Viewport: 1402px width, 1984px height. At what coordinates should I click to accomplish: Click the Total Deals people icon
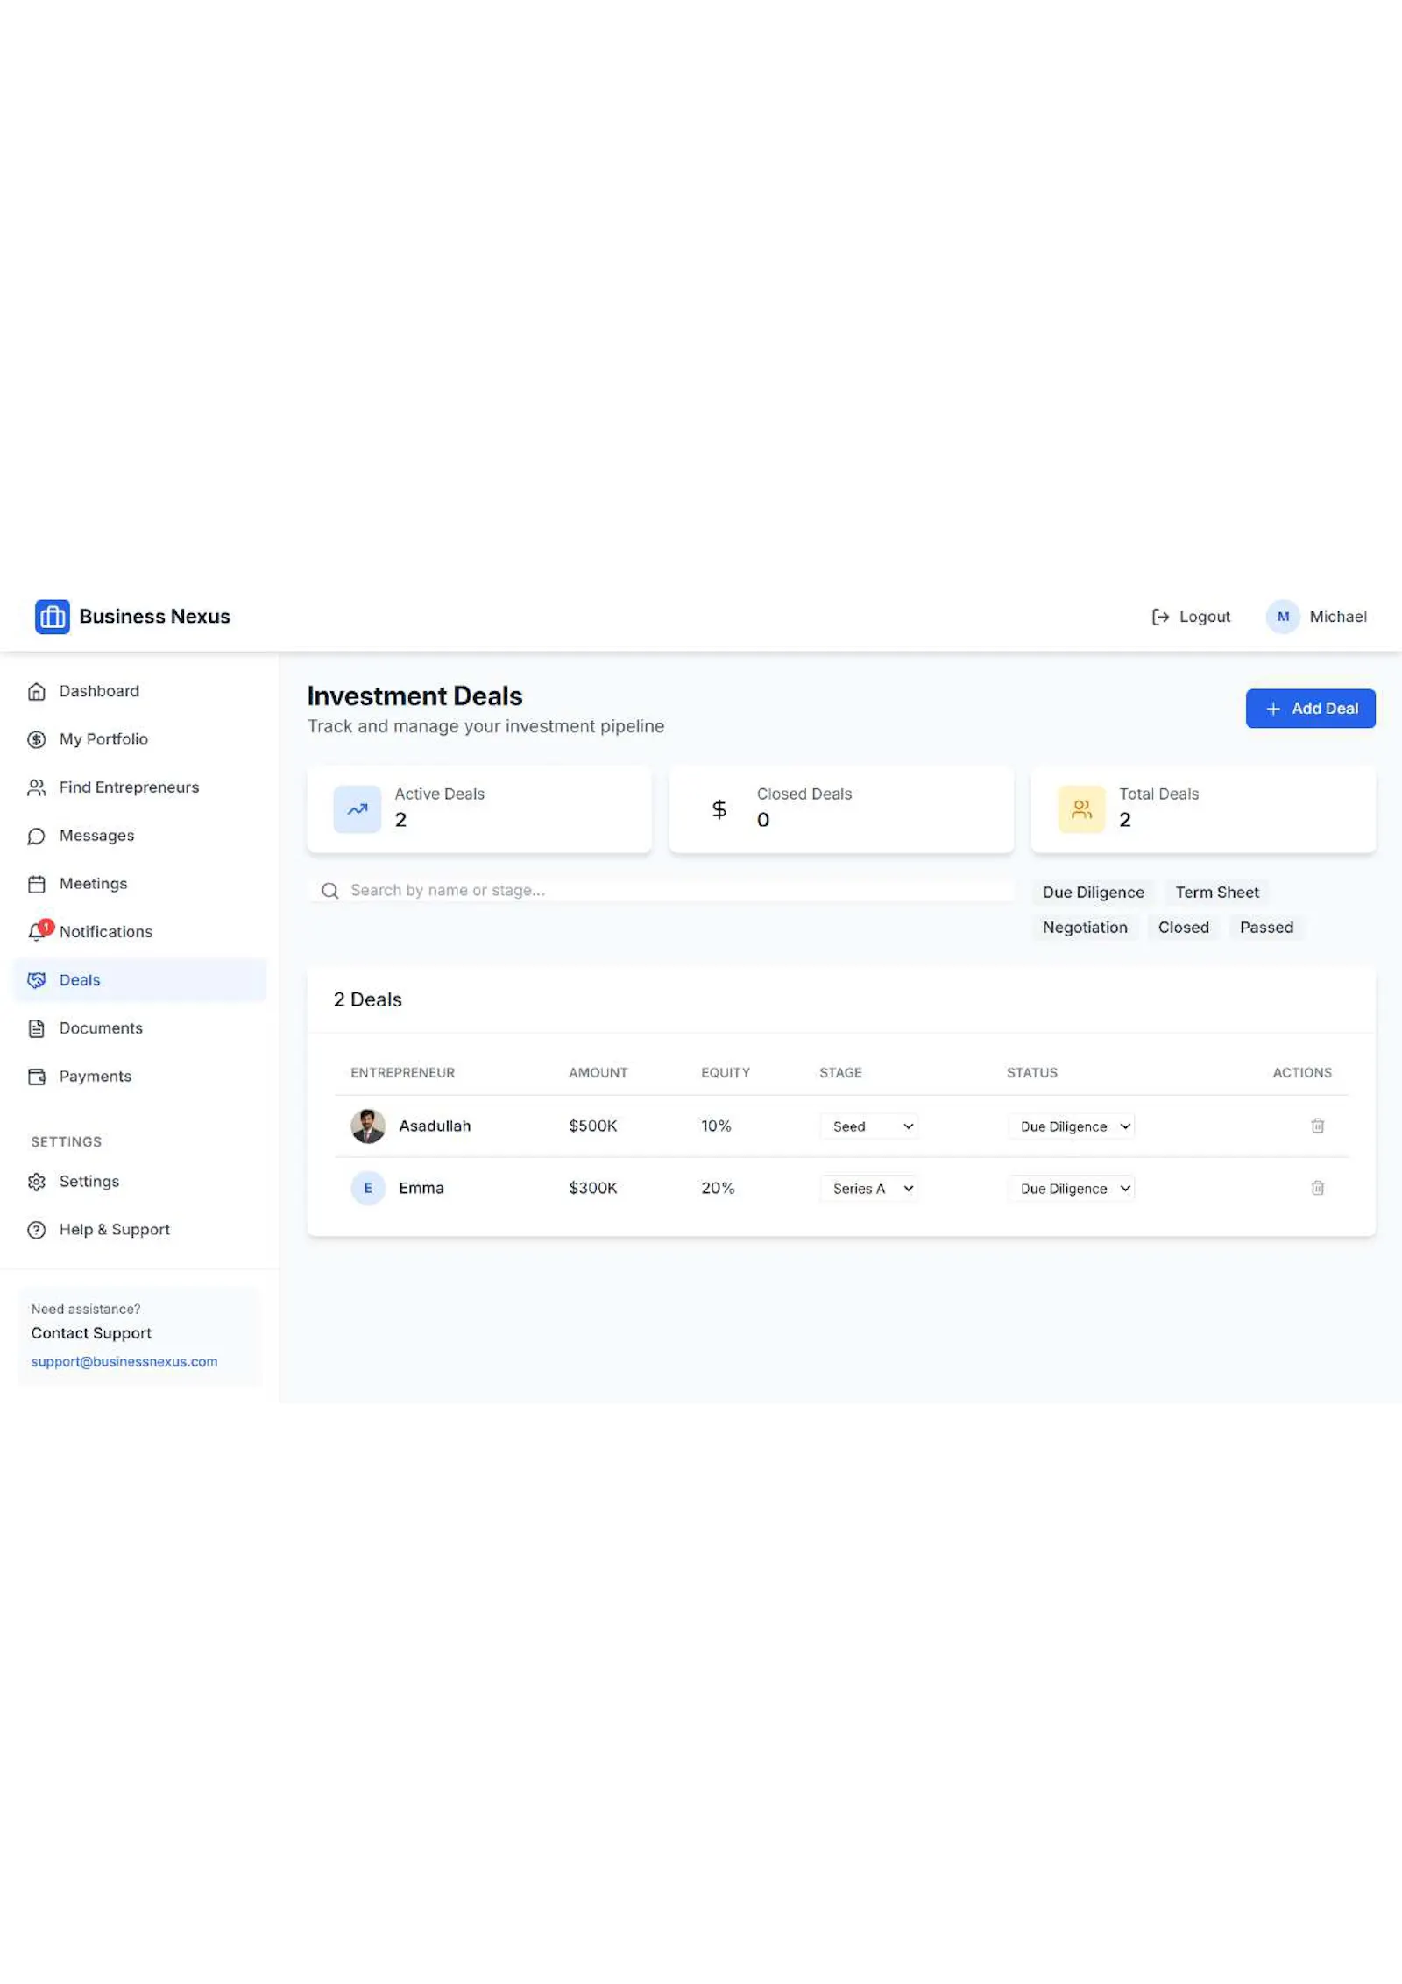pyautogui.click(x=1081, y=808)
